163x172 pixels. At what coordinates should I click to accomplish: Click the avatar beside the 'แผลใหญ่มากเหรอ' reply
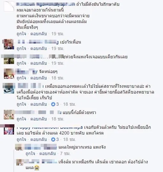coord(19,147)
